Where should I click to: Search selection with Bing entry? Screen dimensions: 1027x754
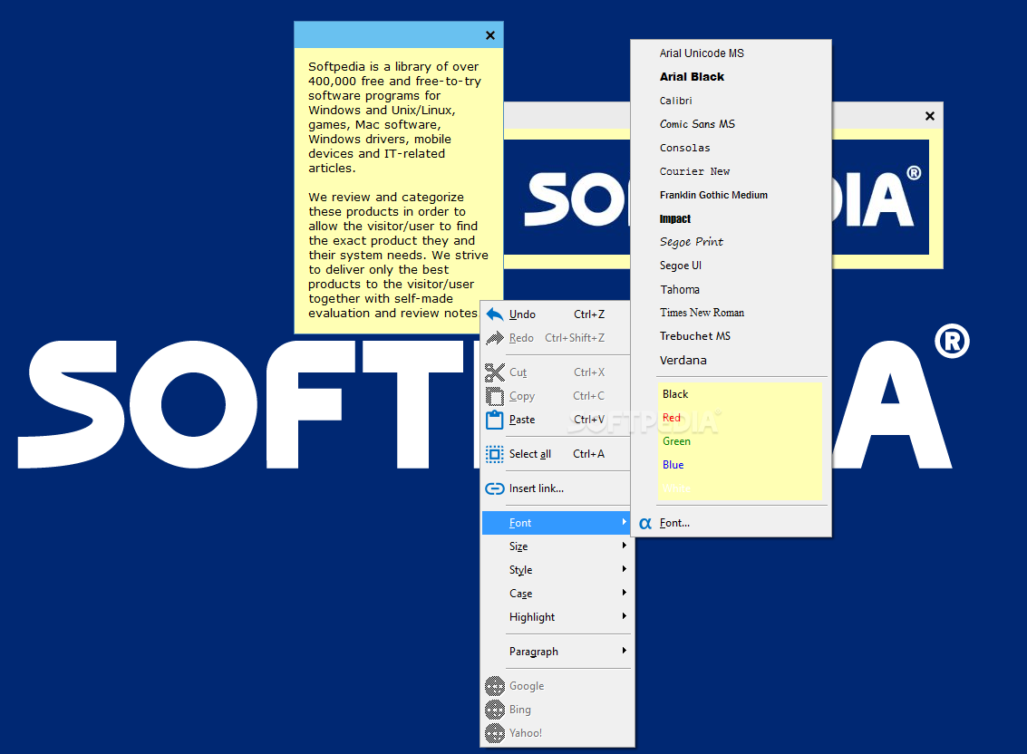(556, 710)
